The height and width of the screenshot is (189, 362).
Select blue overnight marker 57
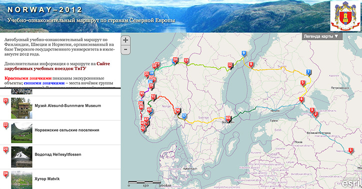point(184,116)
